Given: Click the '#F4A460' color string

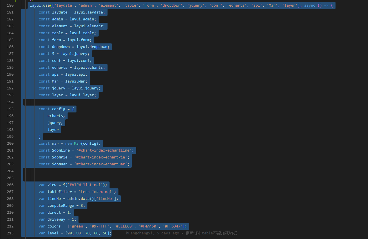Looking at the screenshot, I should pos(148,226).
